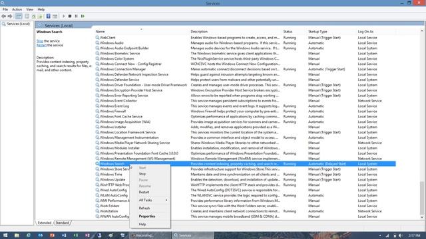Image resolution: width=426 pixels, height=239 pixels.
Task: Go forward using the toolbar forward arrow
Action: tap(10, 16)
